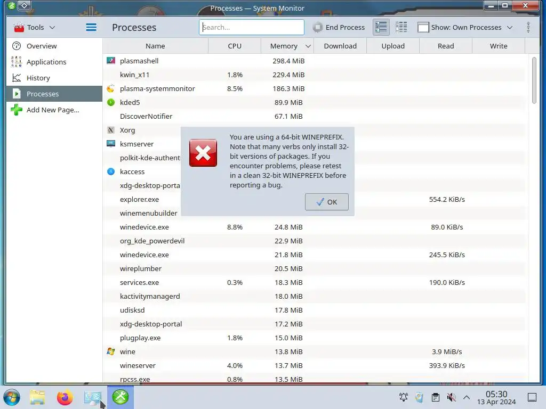Select the wine process icon
The width and height of the screenshot is (546, 409).
pyautogui.click(x=111, y=351)
